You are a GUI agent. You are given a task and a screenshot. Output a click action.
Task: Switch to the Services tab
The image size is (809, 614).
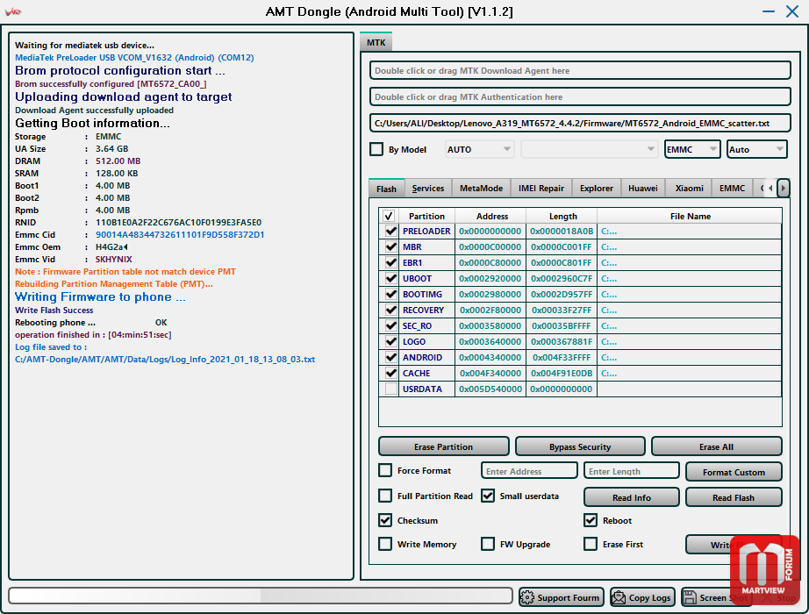tap(427, 189)
